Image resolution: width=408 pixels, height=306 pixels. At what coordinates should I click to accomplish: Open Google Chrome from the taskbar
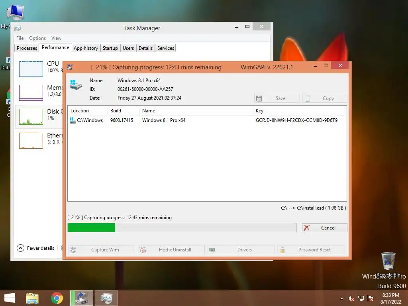point(57,298)
